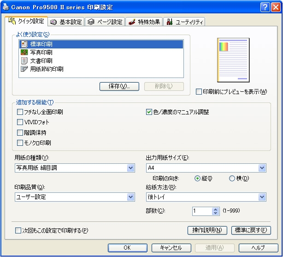
Task: Switch to the 特殊効果 tab
Action: pyautogui.click(x=144, y=22)
